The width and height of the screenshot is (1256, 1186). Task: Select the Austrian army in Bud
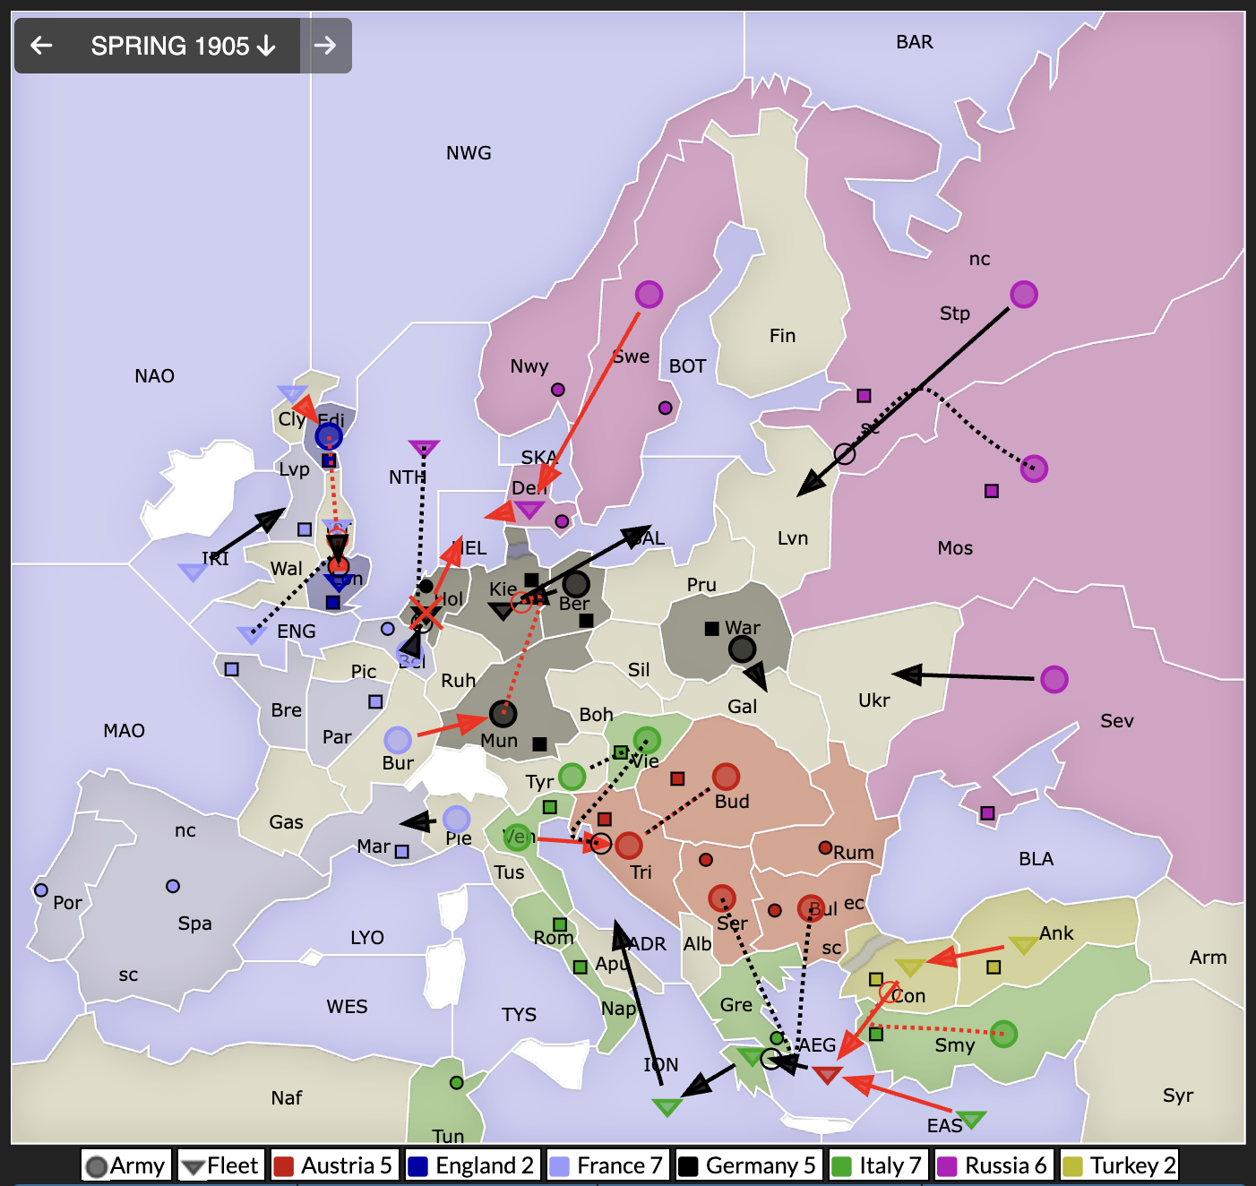726,777
